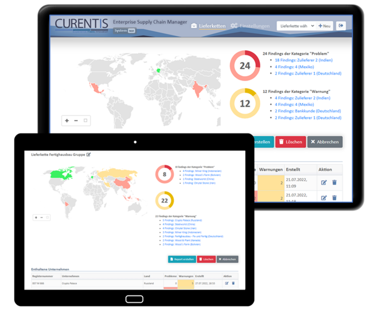The image size is (370, 316).
Task: Open 4 Findings: Chrytel Stone (Iran) link
Action: tap(179, 229)
